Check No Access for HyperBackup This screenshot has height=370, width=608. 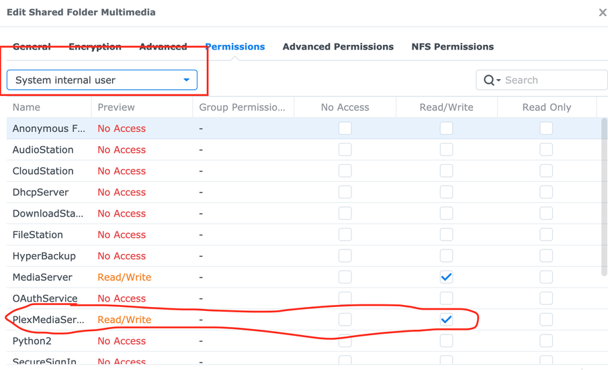coord(345,256)
